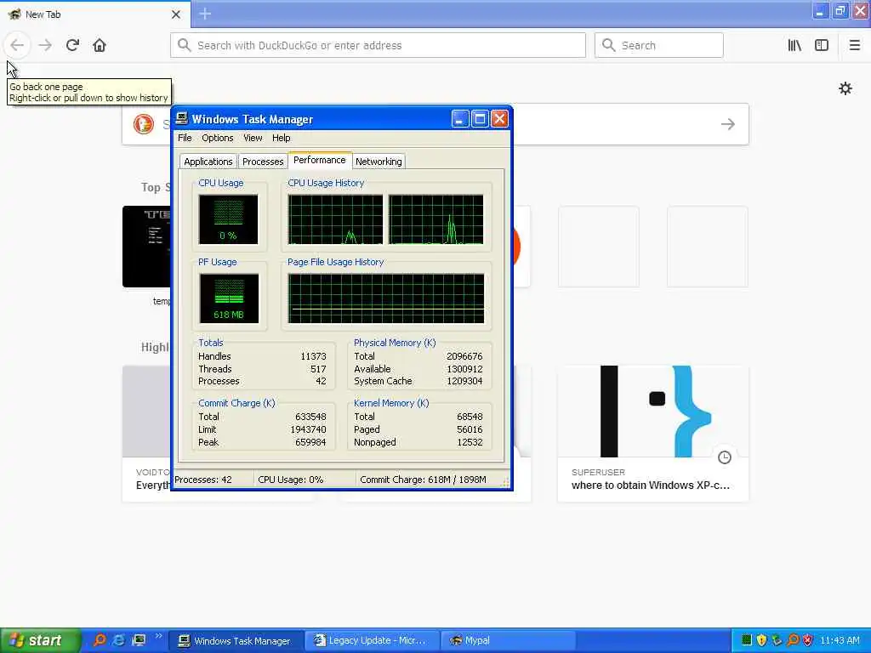Click the Handles value 11373
Viewport: 871px width, 653px height.
click(x=313, y=356)
